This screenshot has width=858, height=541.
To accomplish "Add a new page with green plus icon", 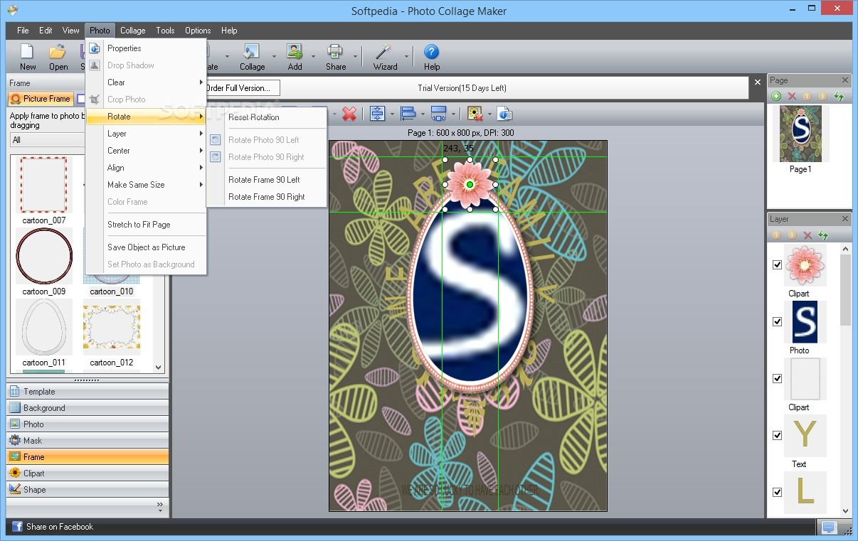I will pyautogui.click(x=776, y=96).
